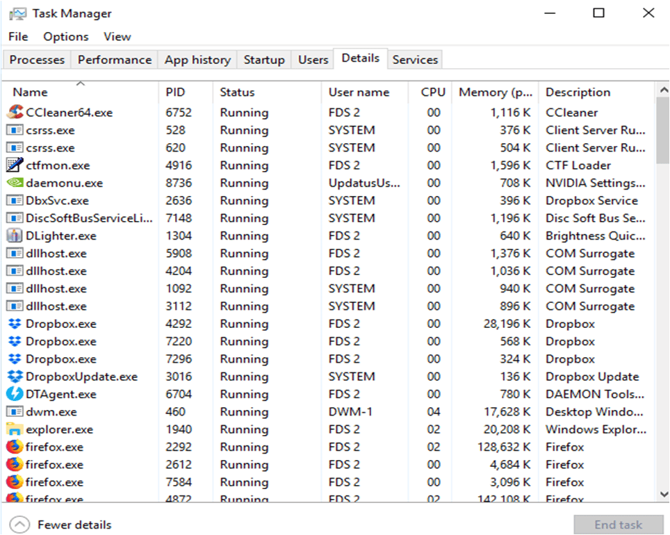Viewport: 670px width, 535px height.
Task: Click the NVIDIA daemonu.exe icon
Action: click(15, 183)
